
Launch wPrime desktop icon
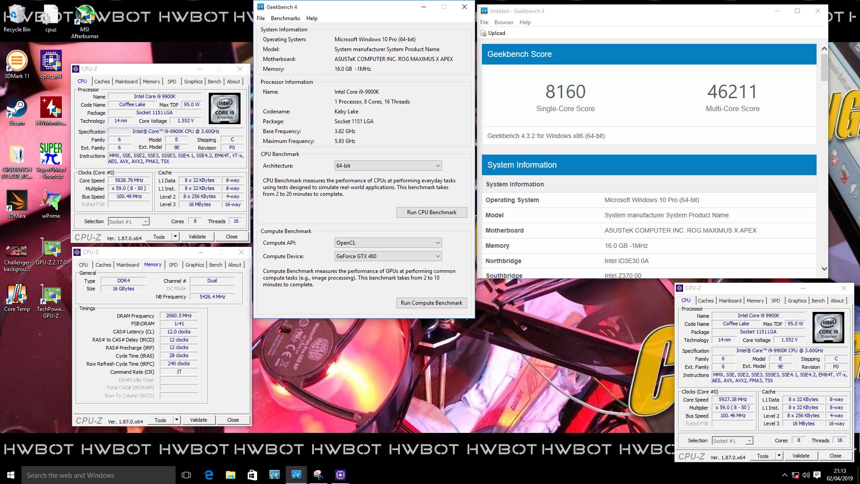(51, 204)
